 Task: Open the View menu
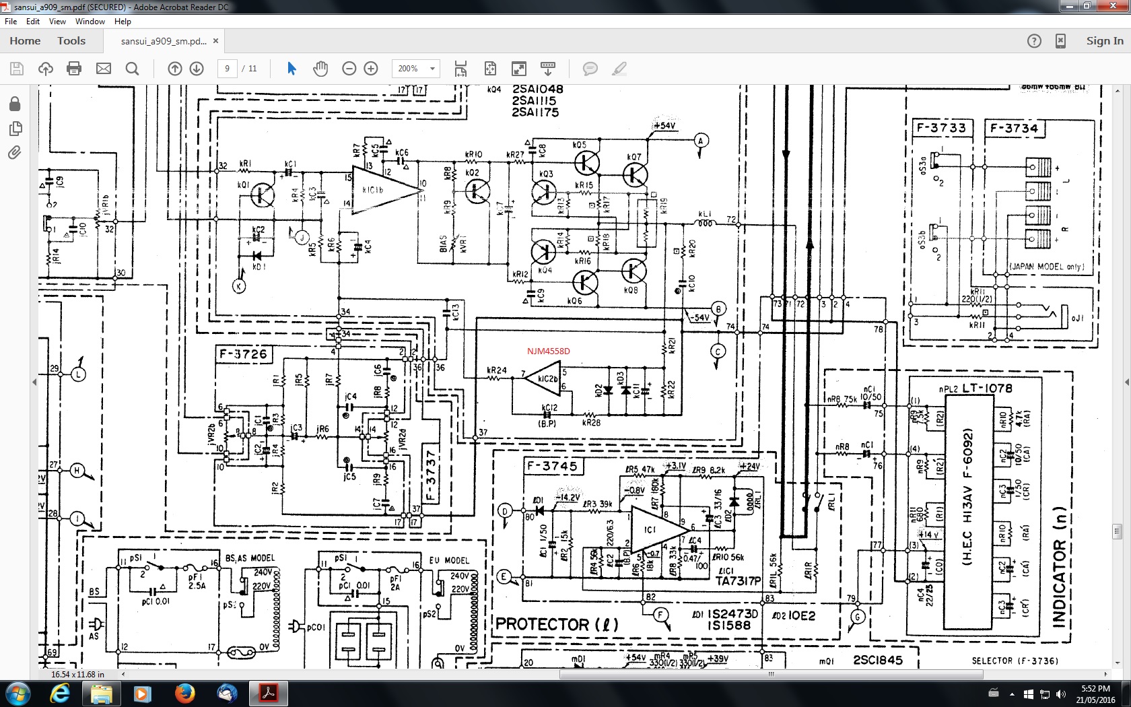coord(57,22)
